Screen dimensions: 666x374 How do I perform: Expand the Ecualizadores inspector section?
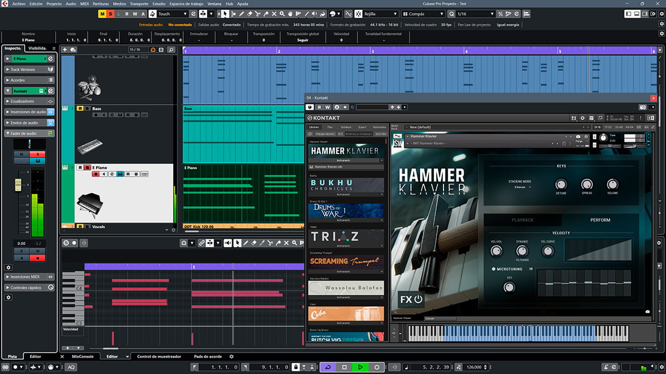29,101
